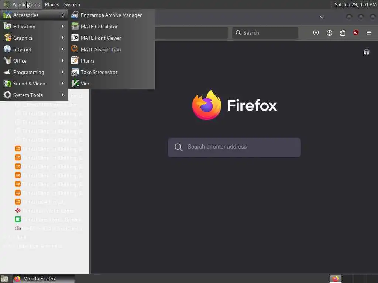The height and width of the screenshot is (283, 378).
Task: Click the Programming category icon
Action: 7,72
